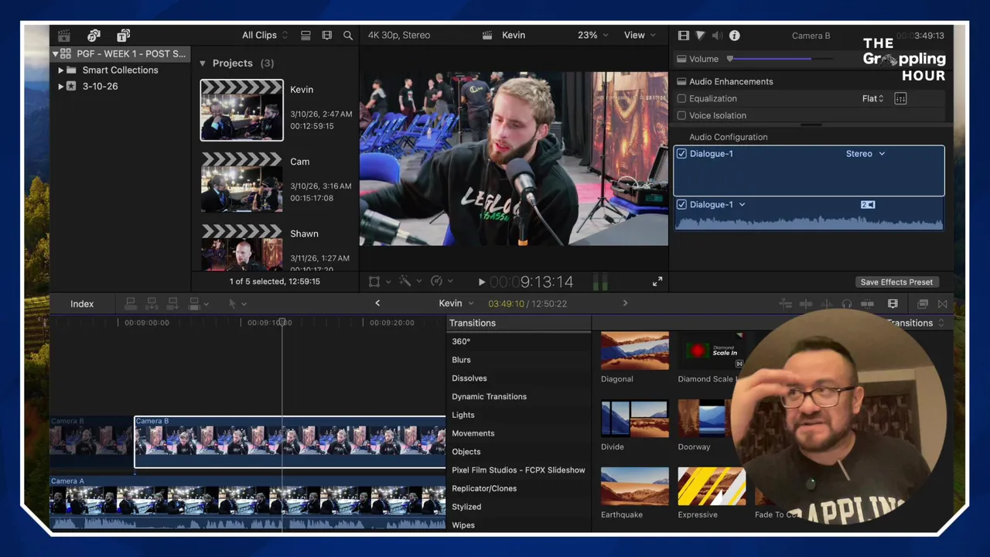
Task: Toggle audio skimming icon
Action: 827,304
